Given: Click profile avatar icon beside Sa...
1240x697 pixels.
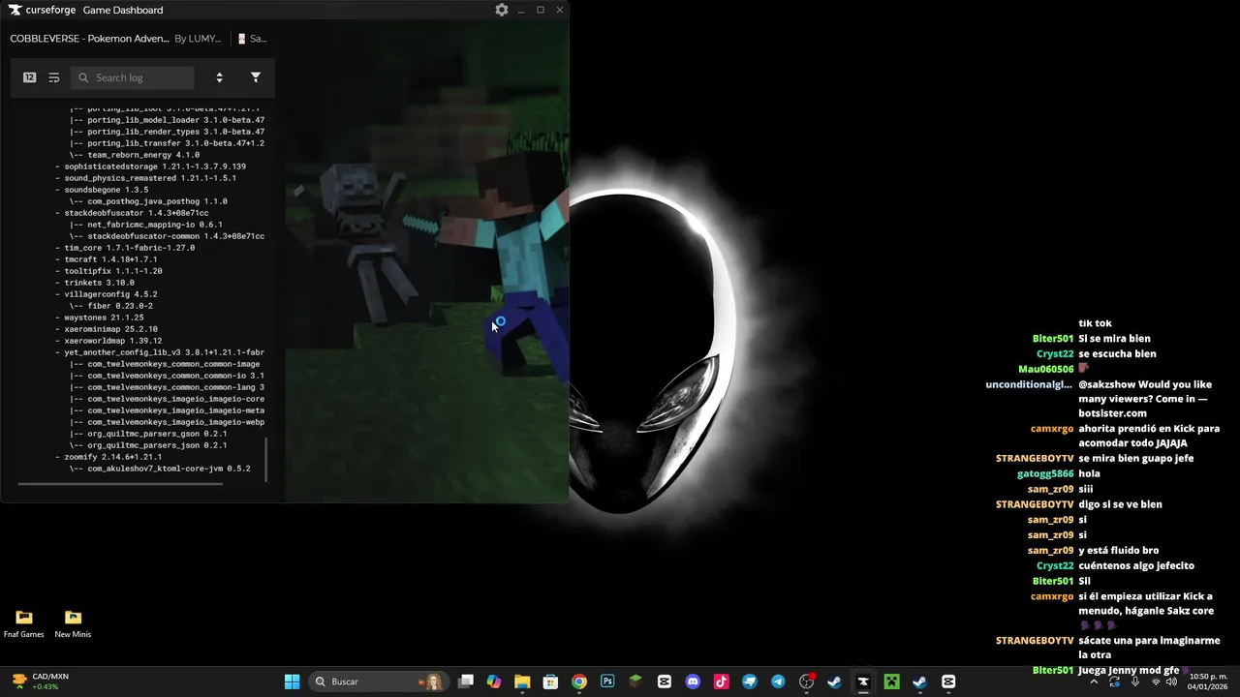Looking at the screenshot, I should point(242,39).
